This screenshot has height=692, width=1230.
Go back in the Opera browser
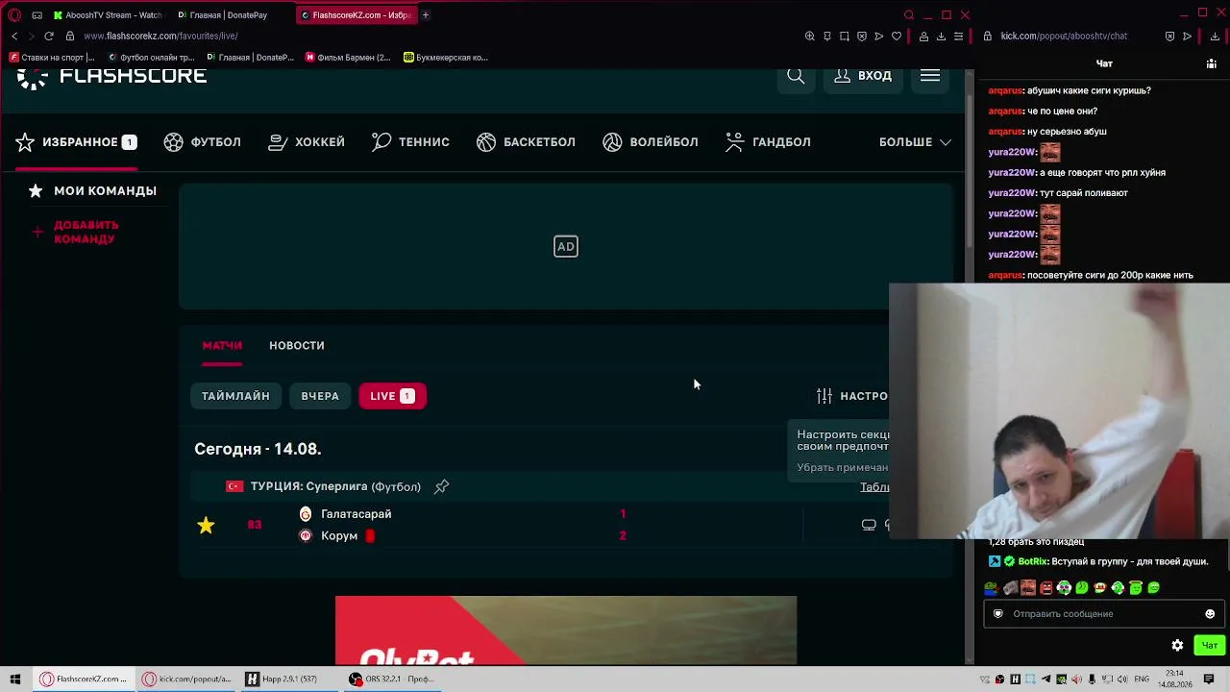[x=14, y=36]
